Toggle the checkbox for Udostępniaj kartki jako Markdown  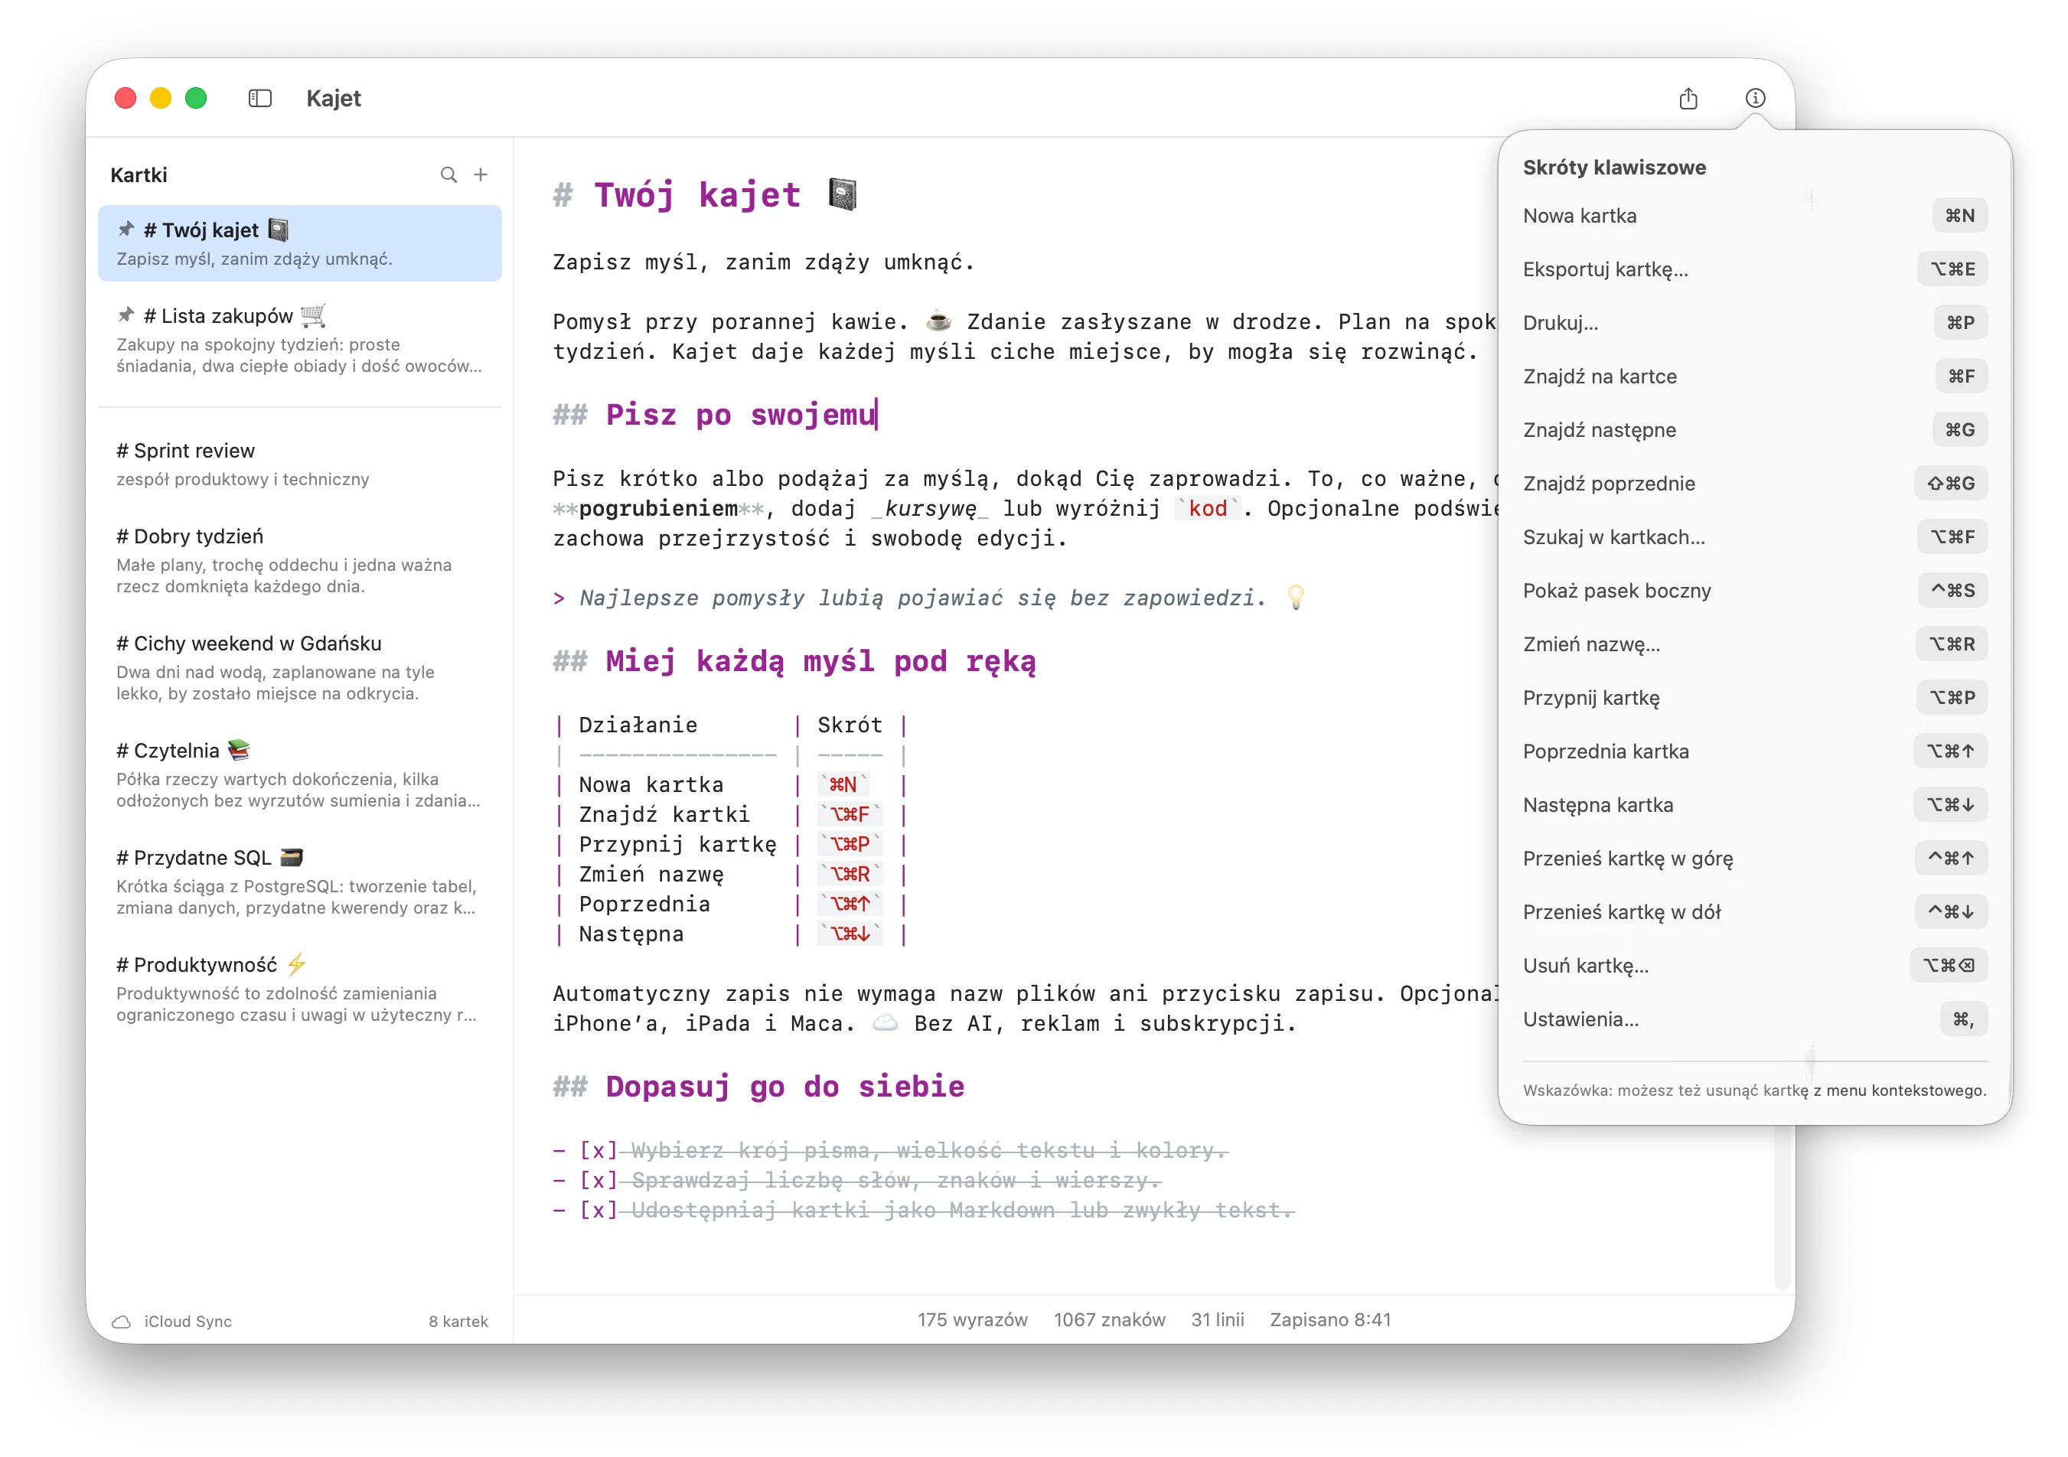coord(598,1209)
